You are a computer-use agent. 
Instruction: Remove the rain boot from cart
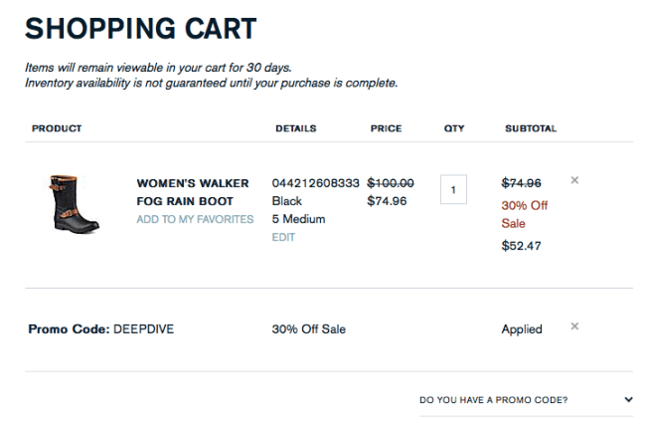[574, 180]
